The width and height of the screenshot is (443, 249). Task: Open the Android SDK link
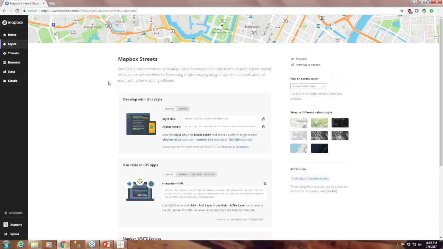[205, 140]
